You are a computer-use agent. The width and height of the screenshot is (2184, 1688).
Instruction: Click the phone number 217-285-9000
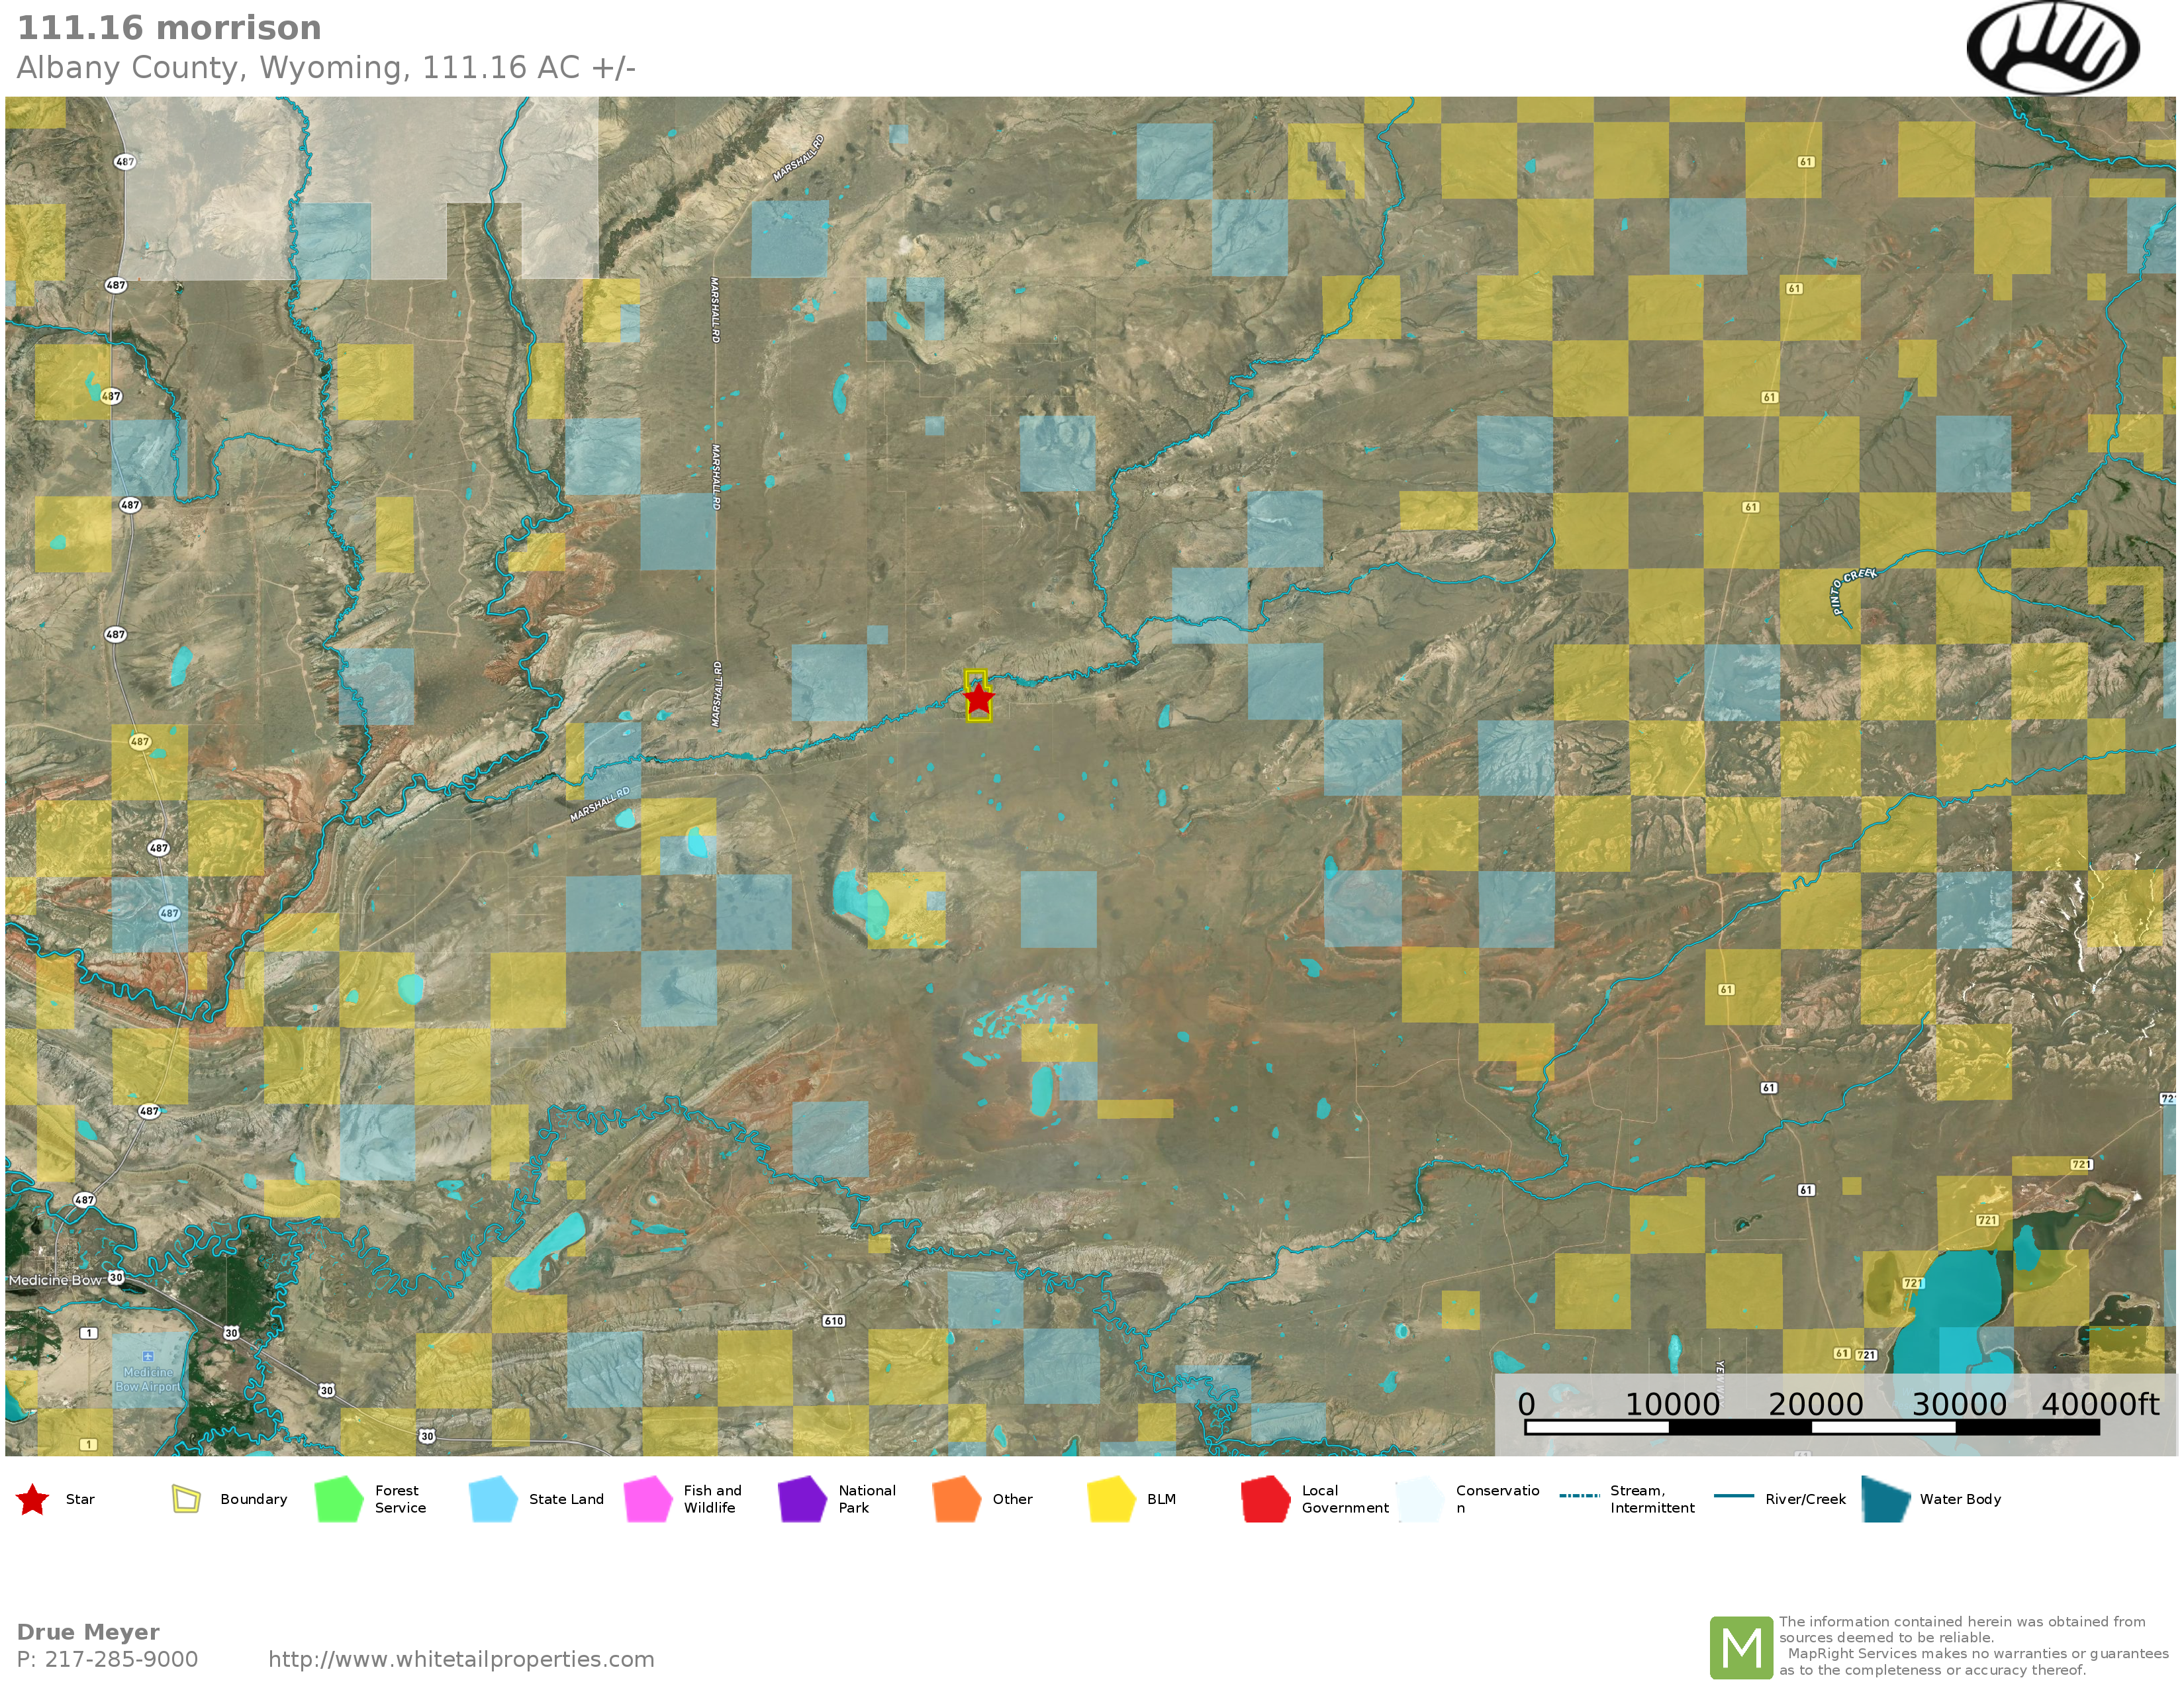click(120, 1659)
